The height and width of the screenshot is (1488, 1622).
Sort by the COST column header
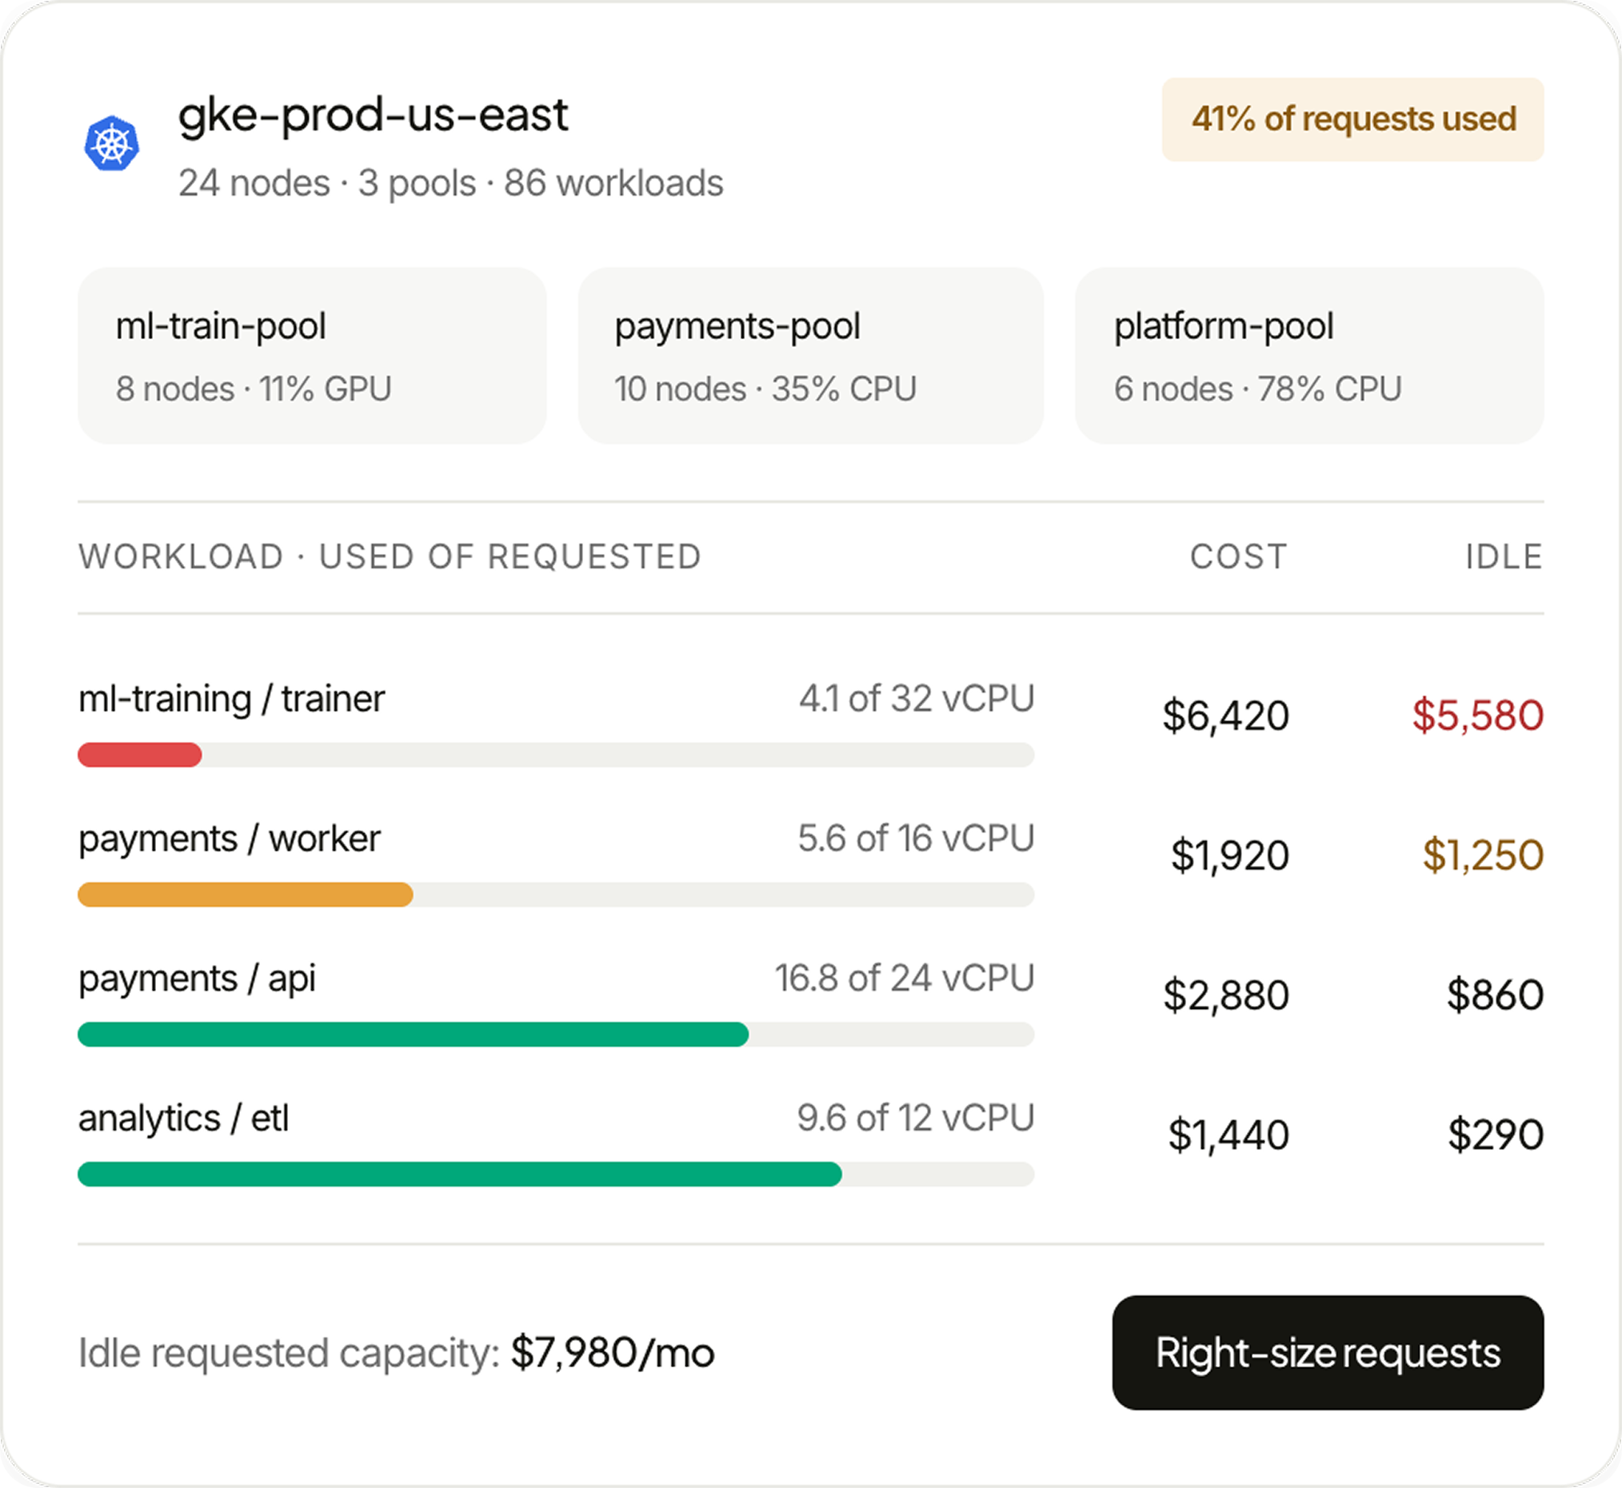tap(1239, 557)
